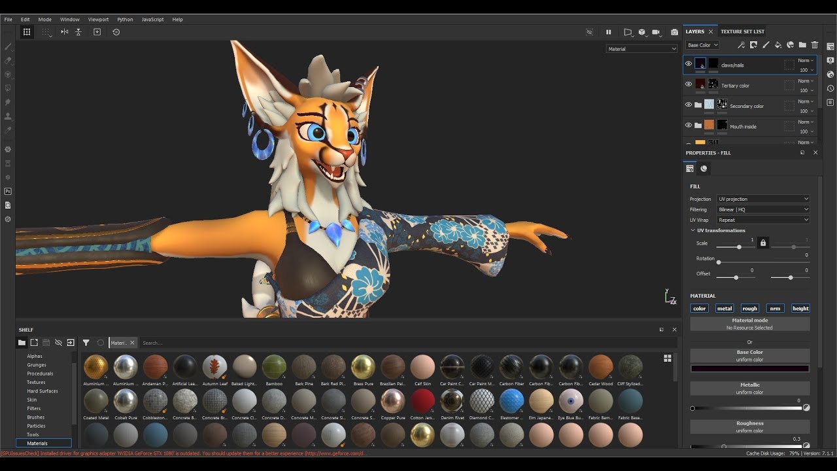Open the Material viewport mode dropdown
Screen dimensions: 837x471
point(641,48)
